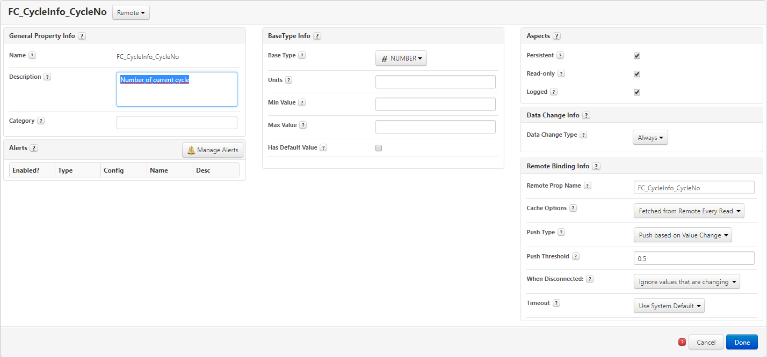
Task: Click the help icon beside General Property Info
Action: pos(82,36)
